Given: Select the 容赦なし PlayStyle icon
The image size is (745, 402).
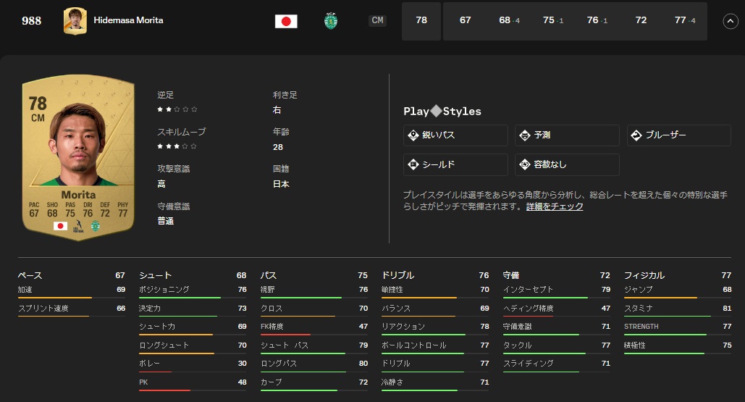Looking at the screenshot, I should click(x=525, y=164).
